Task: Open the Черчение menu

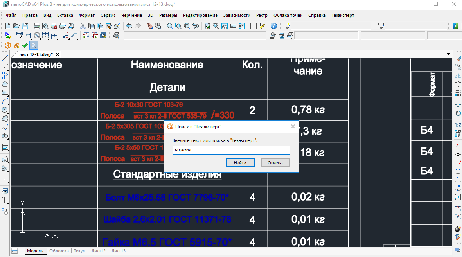Action: [x=131, y=15]
